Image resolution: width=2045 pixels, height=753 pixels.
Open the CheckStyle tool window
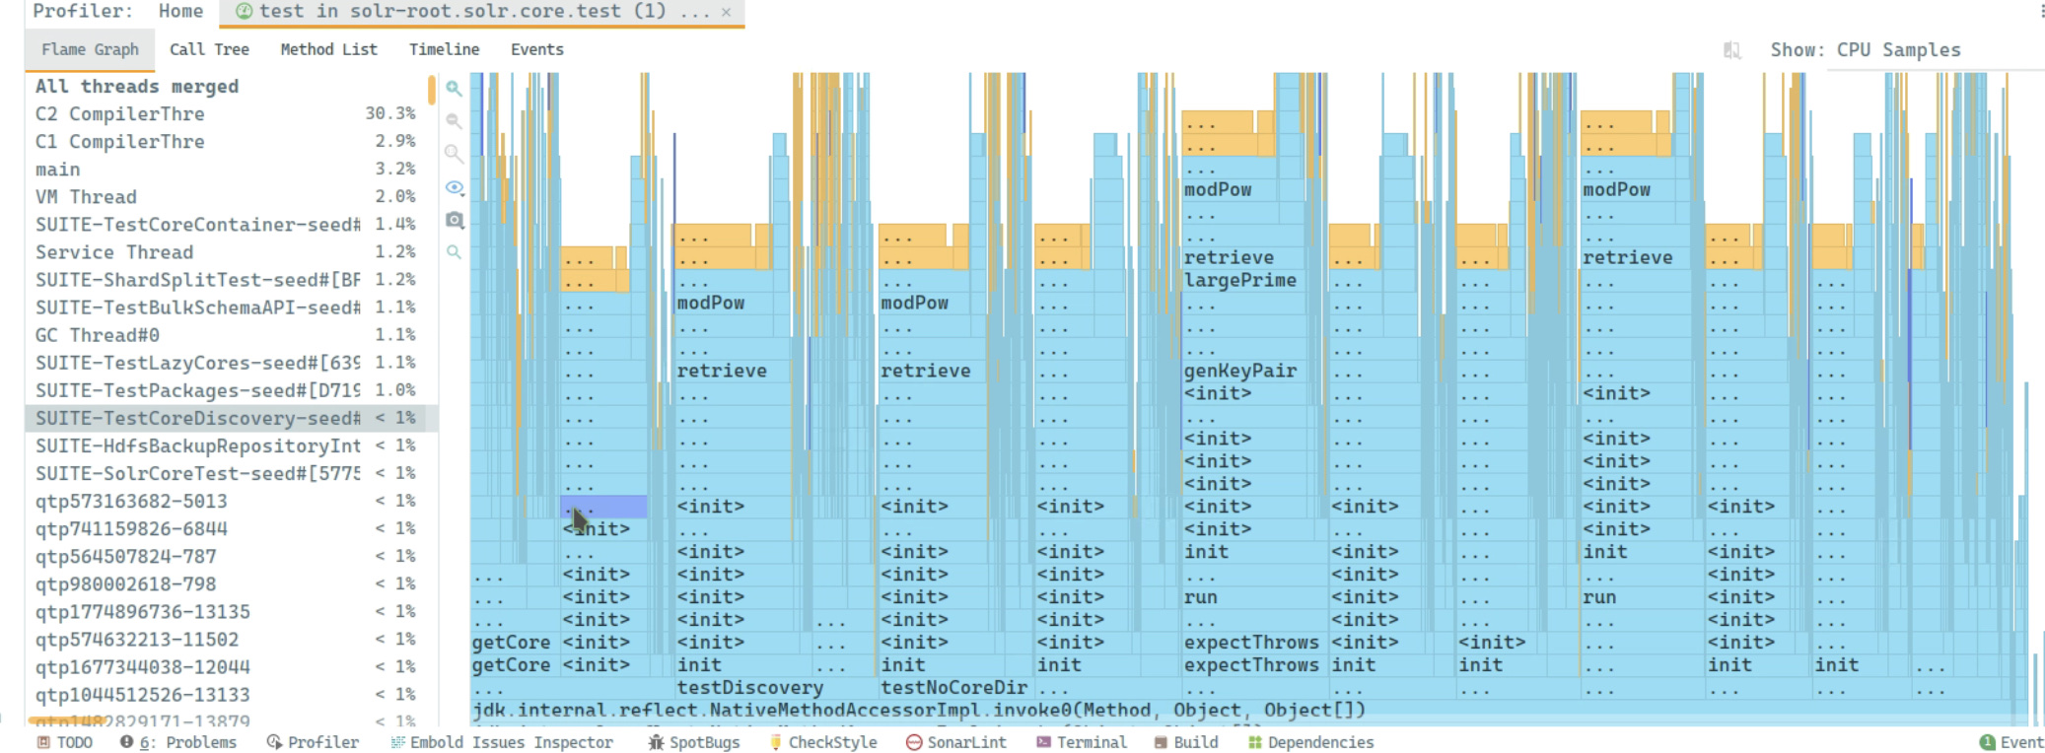point(822,742)
